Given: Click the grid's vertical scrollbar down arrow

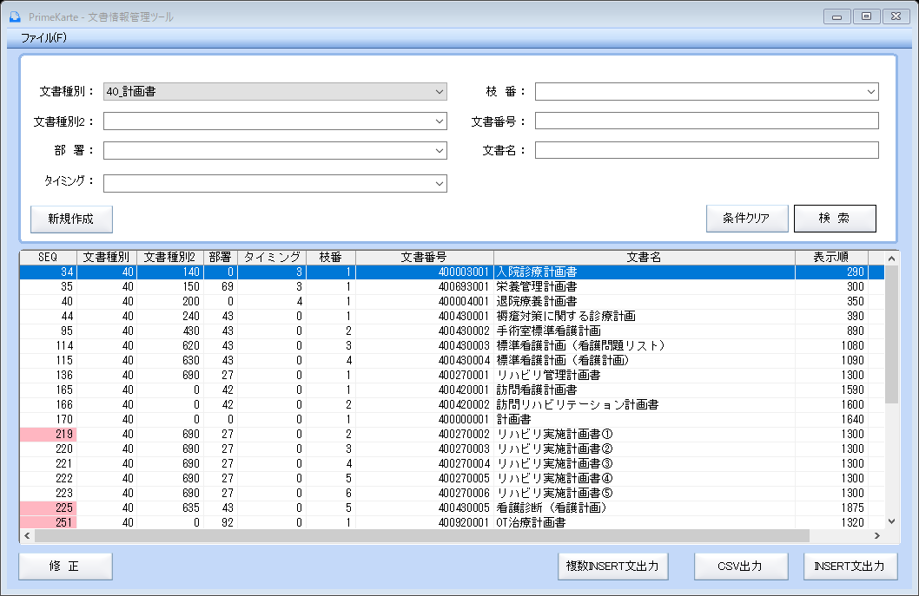Looking at the screenshot, I should pos(891,521).
